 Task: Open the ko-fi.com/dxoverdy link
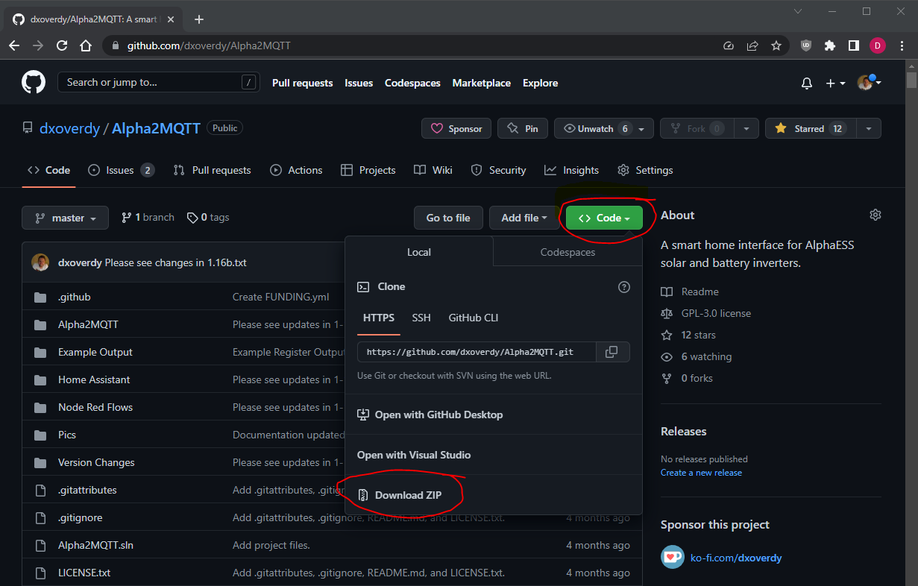[x=735, y=558]
